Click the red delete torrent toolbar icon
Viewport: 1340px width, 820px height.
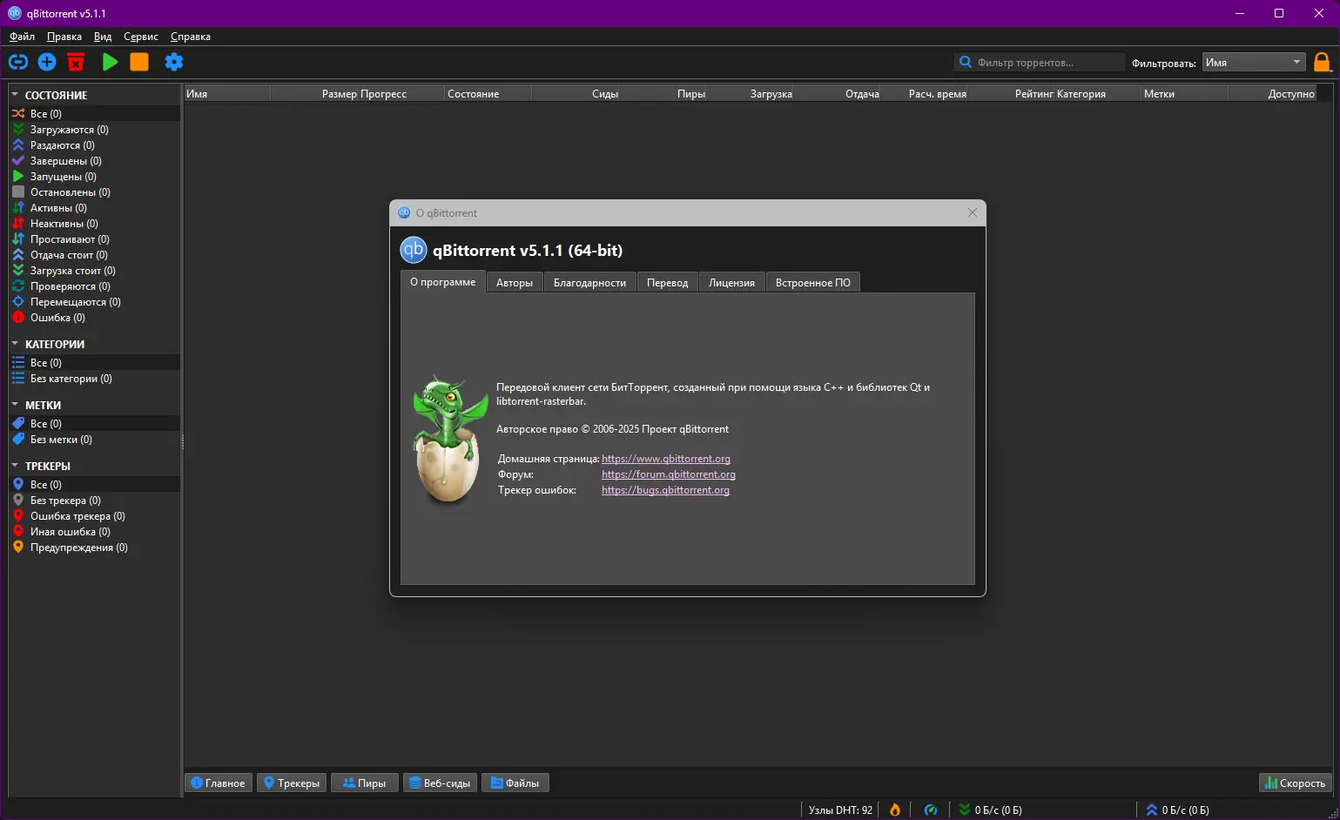point(77,62)
